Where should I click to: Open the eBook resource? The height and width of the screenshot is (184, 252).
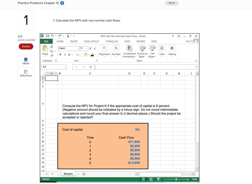tap(26, 61)
